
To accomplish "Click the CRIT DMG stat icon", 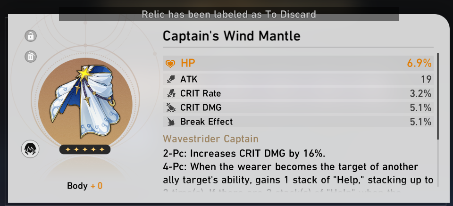I will pyautogui.click(x=170, y=107).
